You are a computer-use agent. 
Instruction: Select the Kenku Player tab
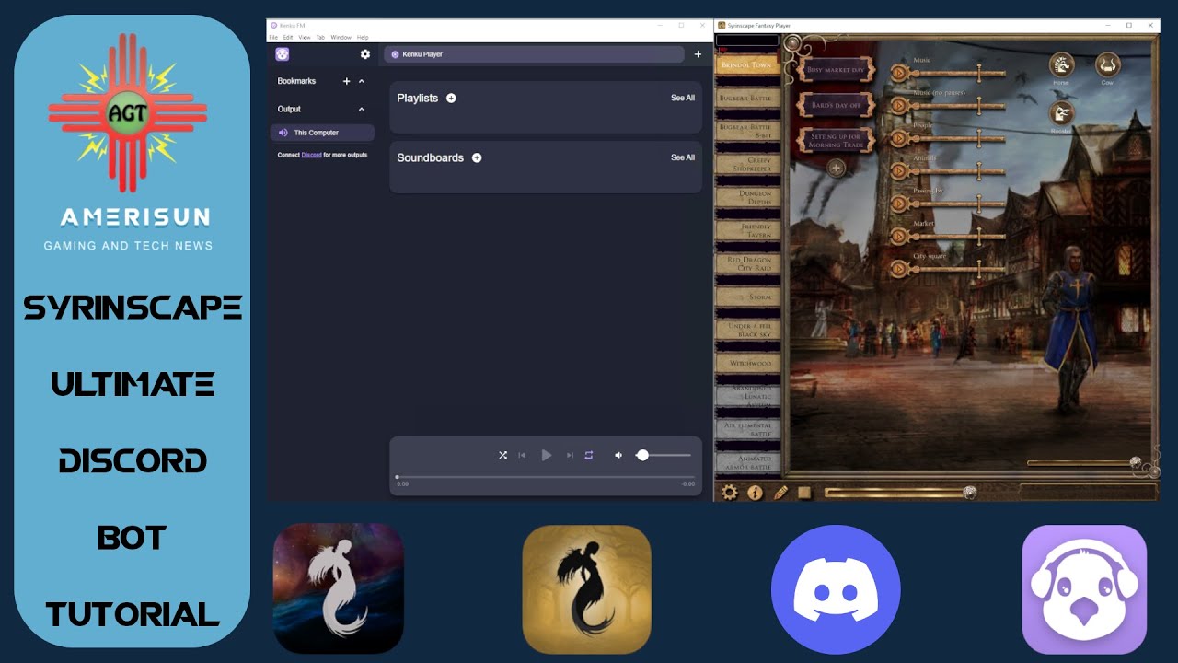(x=534, y=54)
